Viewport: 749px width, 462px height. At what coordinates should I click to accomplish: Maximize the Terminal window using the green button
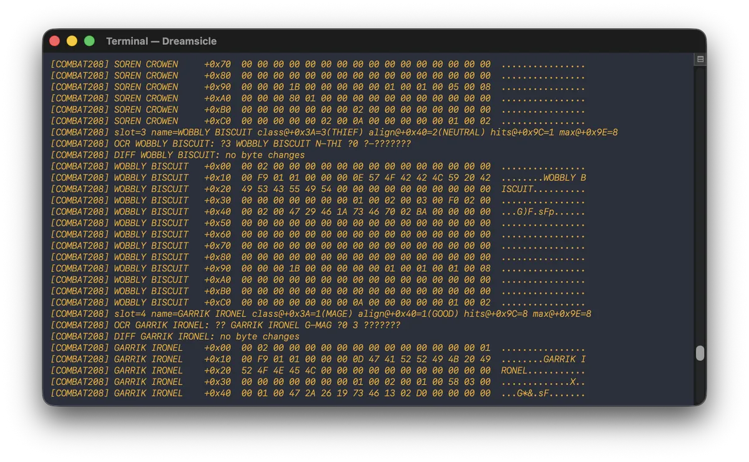89,41
